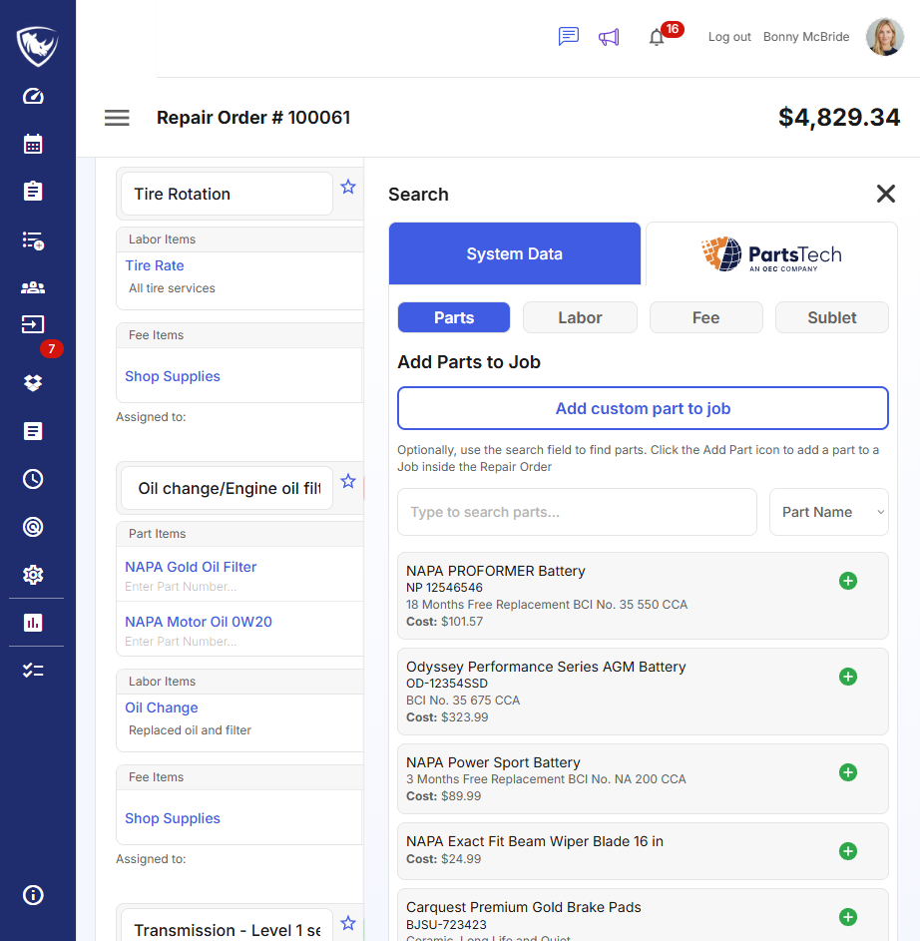Click part number field under NAPA Motor Oil
Viewport: 920px width, 941px height.
point(180,642)
